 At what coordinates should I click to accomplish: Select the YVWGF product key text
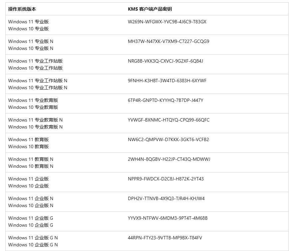pyautogui.click(x=169, y=120)
